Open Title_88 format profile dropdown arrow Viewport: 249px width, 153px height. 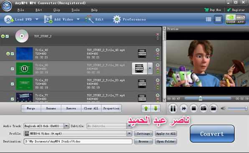(150, 68)
